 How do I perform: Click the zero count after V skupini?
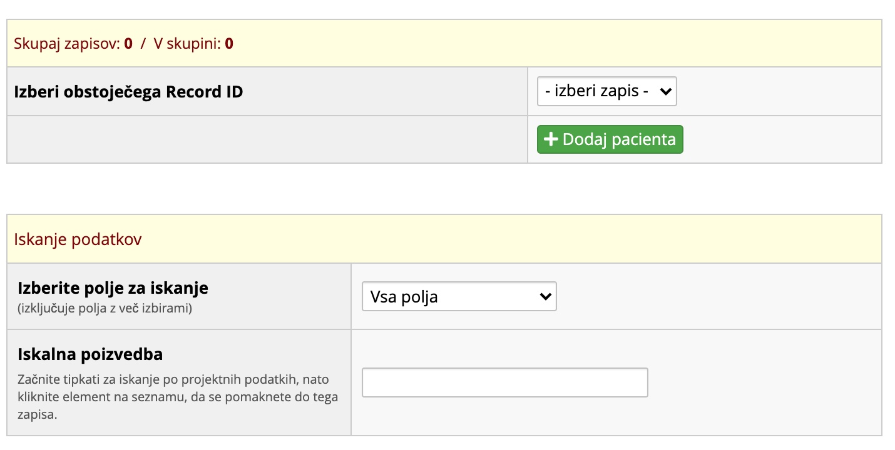(x=229, y=44)
